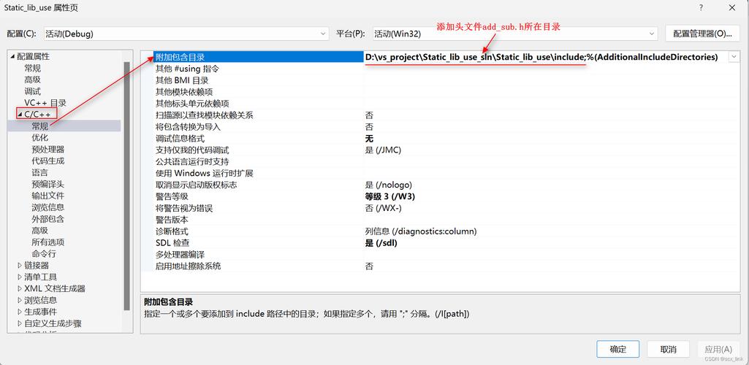Open dropdown arrow of 附加包含目录 value

(734, 57)
